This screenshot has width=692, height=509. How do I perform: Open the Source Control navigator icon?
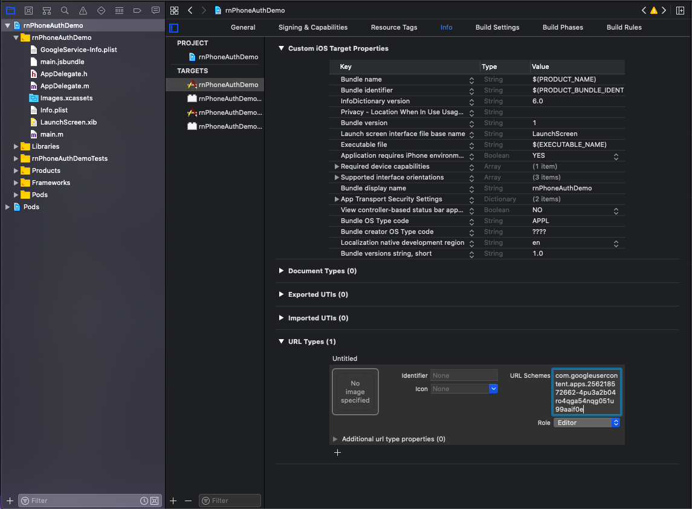28,10
